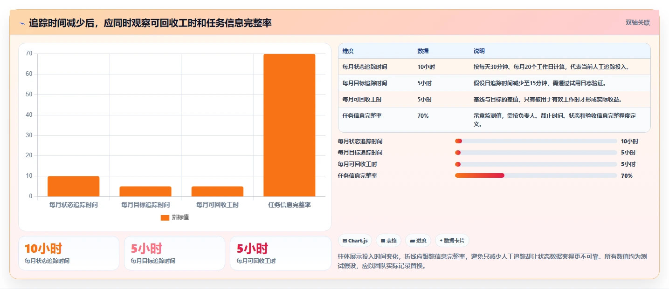Screen dimensions: 669x289
Task: Click the 每月状态追踪时间 table row label
Action: pos(365,67)
